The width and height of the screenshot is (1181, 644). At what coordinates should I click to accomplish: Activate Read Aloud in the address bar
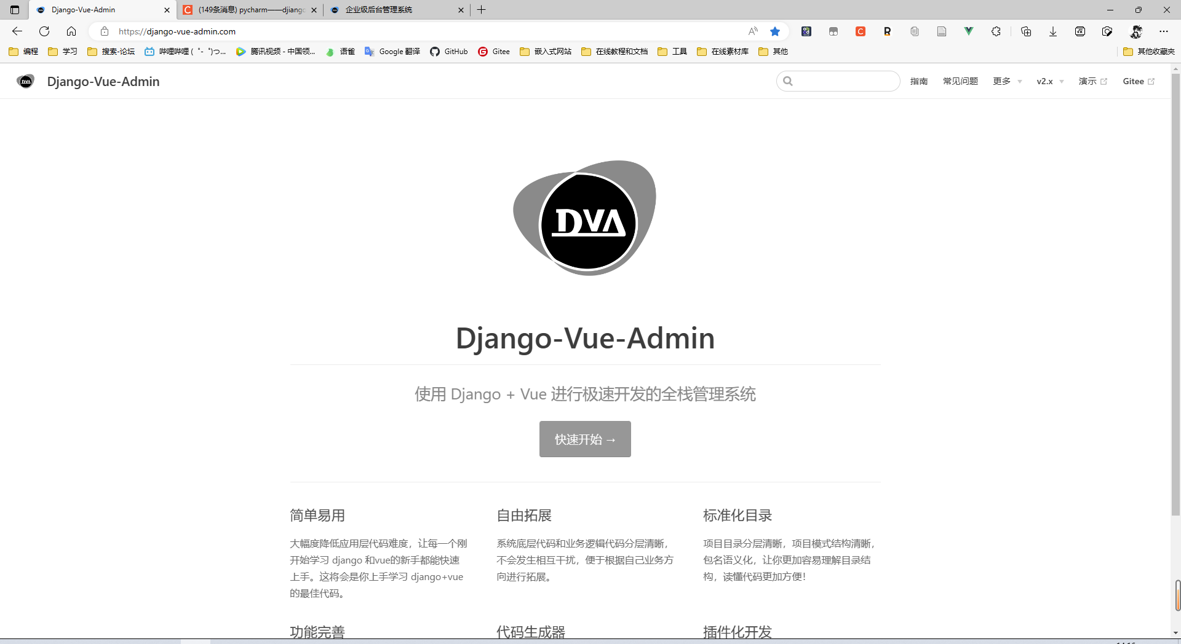(753, 31)
